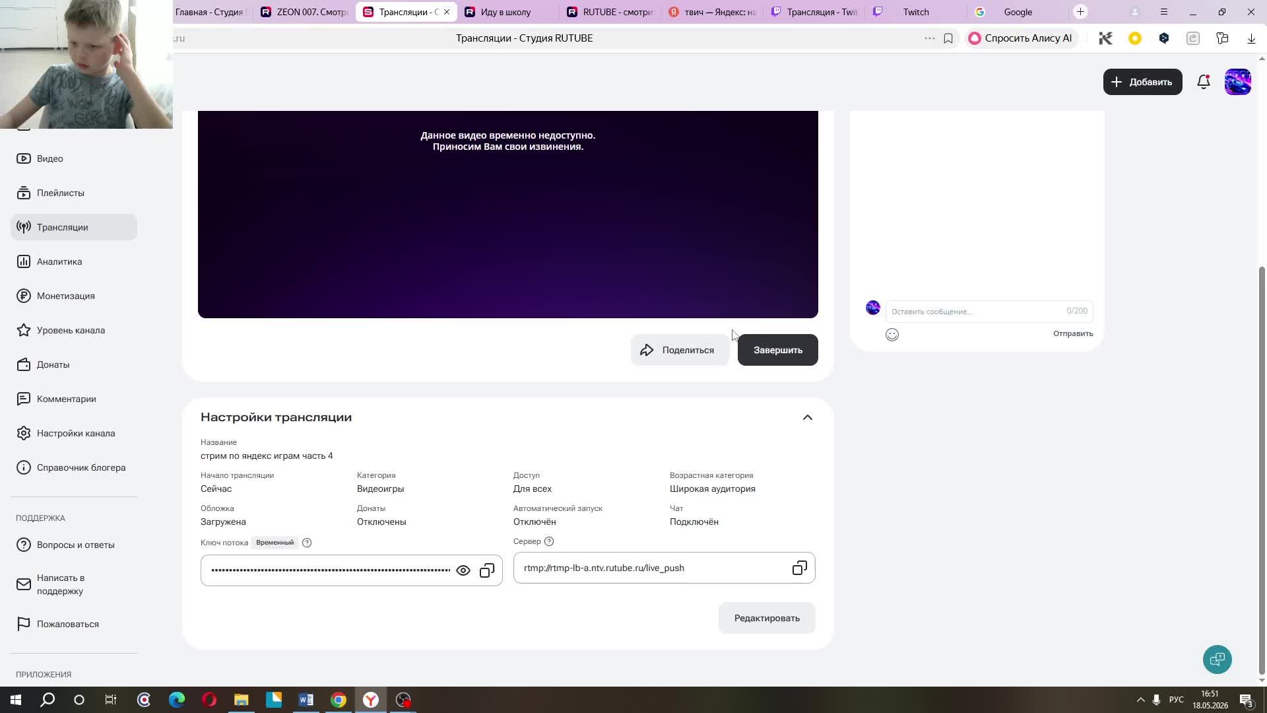Open Комментарии in the sidebar
Viewport: 1267px width, 713px height.
[74, 399]
